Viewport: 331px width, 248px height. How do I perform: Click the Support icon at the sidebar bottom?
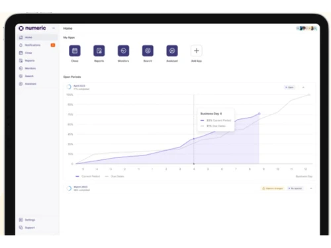(x=21, y=227)
